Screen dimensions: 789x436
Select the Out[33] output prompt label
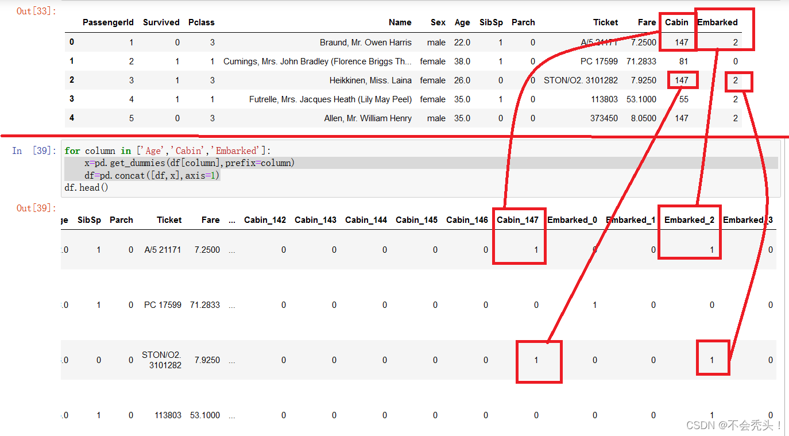[37, 11]
